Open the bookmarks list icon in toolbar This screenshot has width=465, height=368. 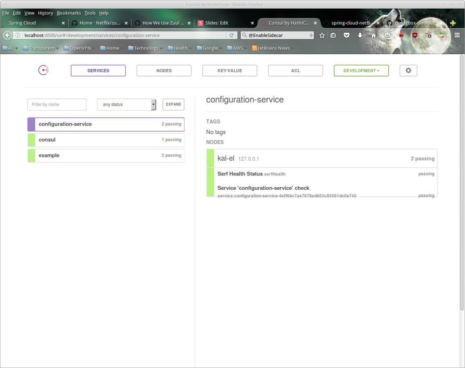[x=333, y=35]
